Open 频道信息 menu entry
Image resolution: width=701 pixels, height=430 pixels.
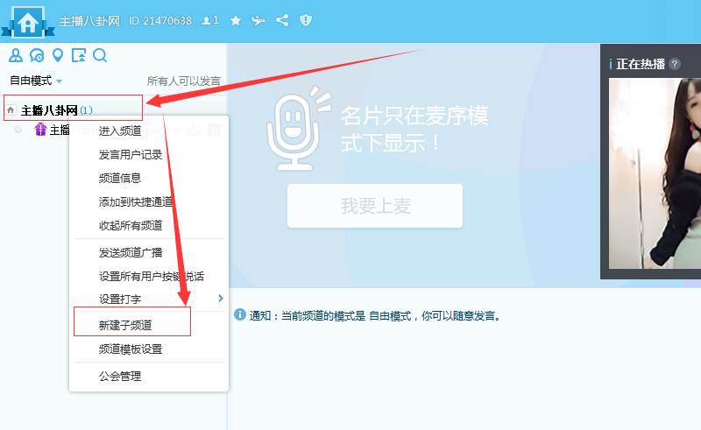120,178
